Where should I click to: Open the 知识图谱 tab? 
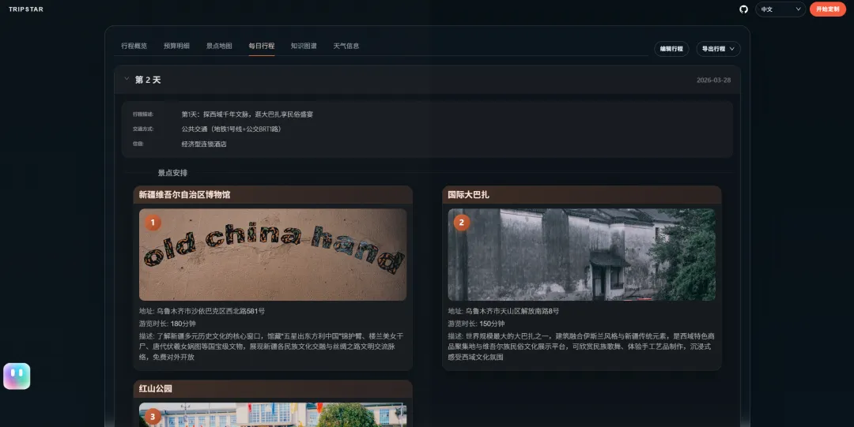tap(304, 47)
